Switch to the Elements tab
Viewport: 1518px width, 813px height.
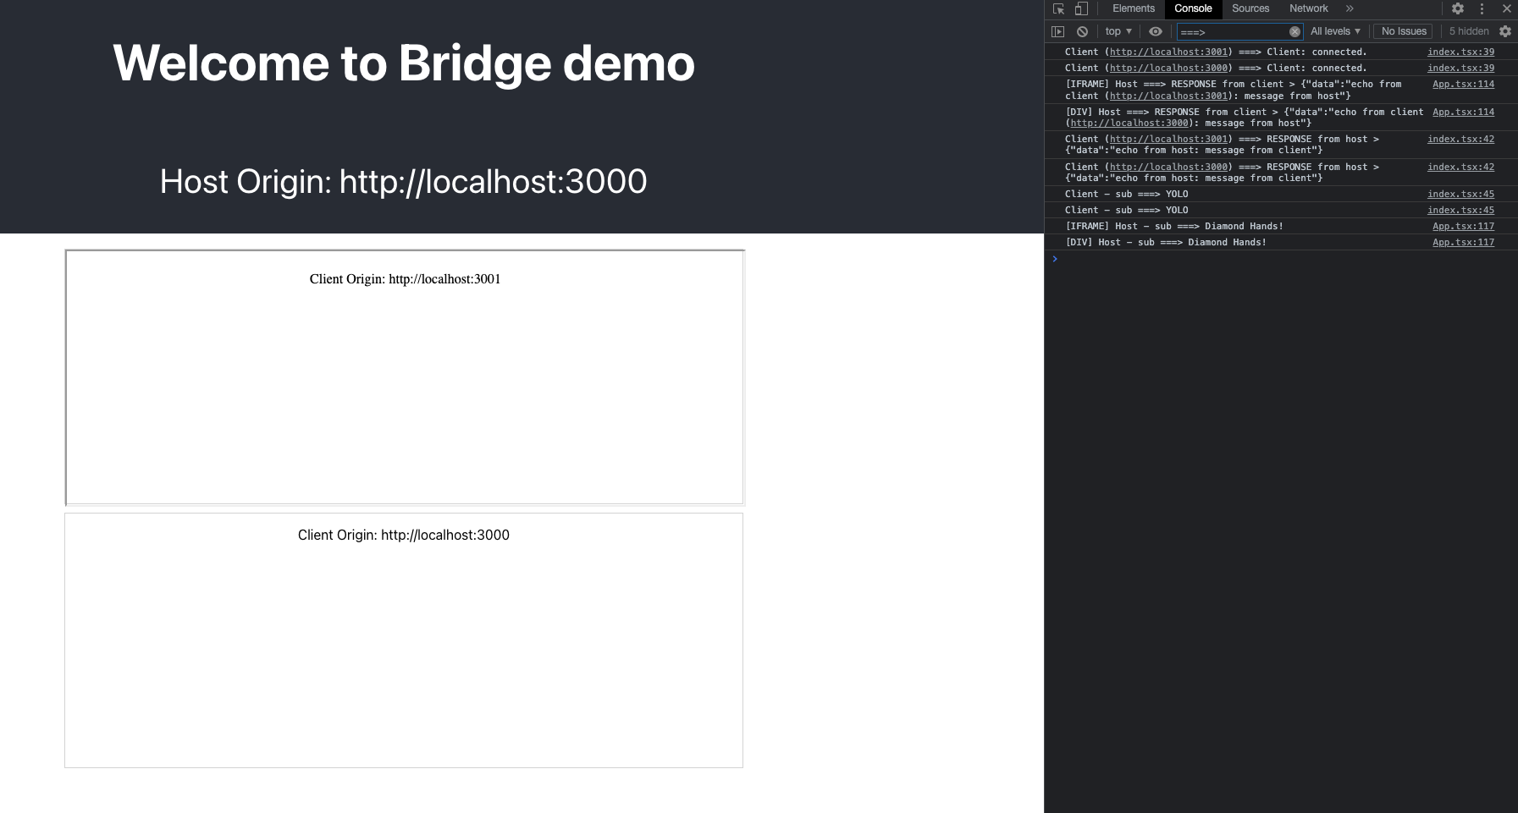click(1134, 8)
